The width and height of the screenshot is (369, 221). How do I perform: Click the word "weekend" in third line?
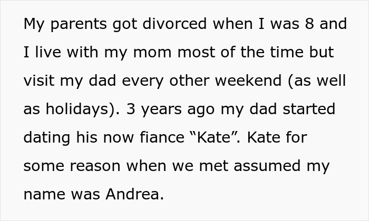pyautogui.click(x=248, y=81)
